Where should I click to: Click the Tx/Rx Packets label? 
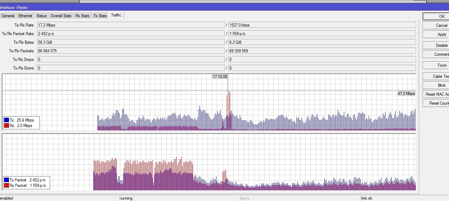point(22,51)
